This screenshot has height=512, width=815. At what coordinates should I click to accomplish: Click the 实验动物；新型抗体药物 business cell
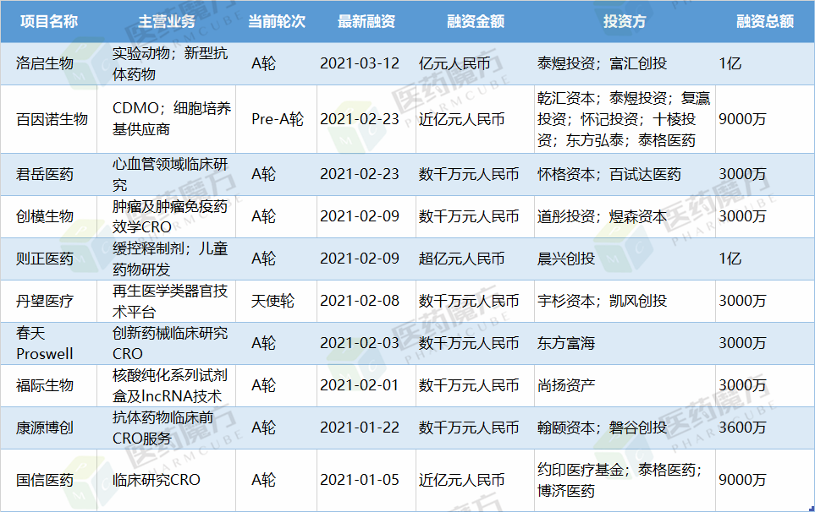167,64
